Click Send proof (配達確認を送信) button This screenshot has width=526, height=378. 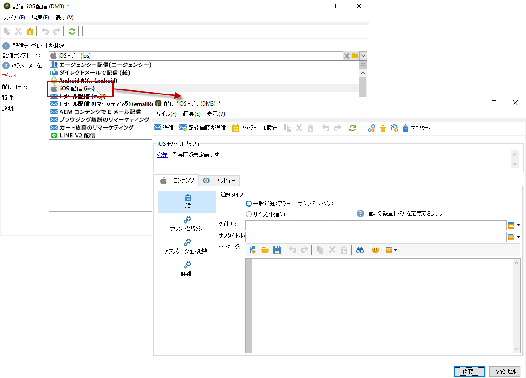(x=203, y=128)
